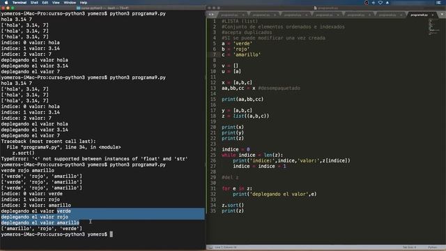Click the code line v = []
446x251 pixels.
230,66
